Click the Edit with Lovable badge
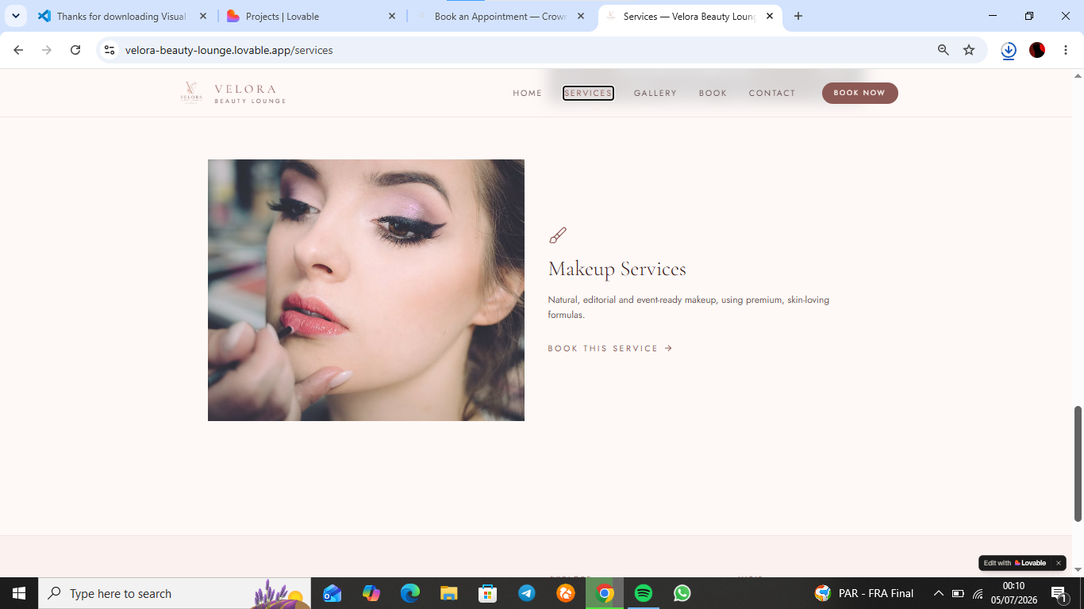The height and width of the screenshot is (609, 1084). 1015,563
